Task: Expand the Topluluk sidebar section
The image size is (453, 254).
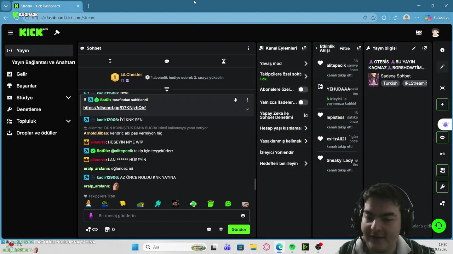Action: click(68, 121)
